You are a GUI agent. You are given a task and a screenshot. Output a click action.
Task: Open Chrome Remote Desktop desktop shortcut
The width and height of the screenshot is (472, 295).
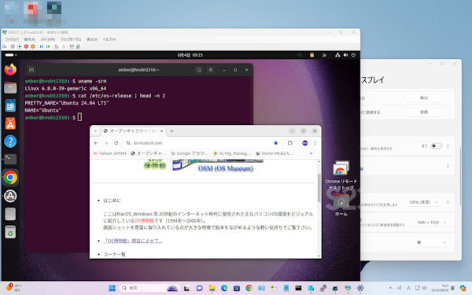coord(341,175)
